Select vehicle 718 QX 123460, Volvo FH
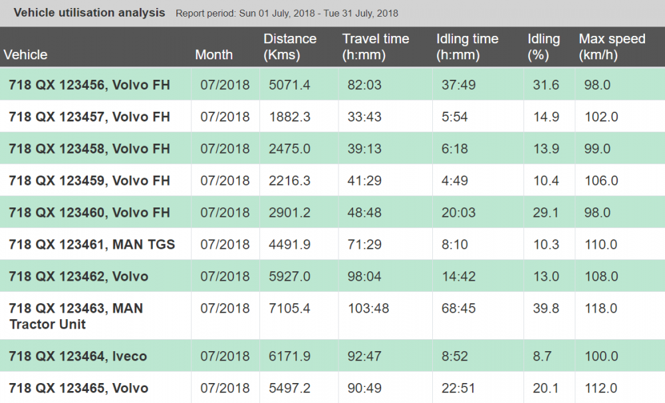The image size is (665, 403). [90, 213]
